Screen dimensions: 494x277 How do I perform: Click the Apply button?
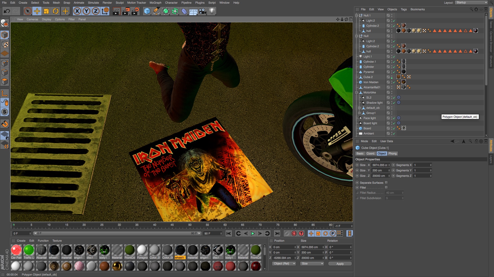340,264
